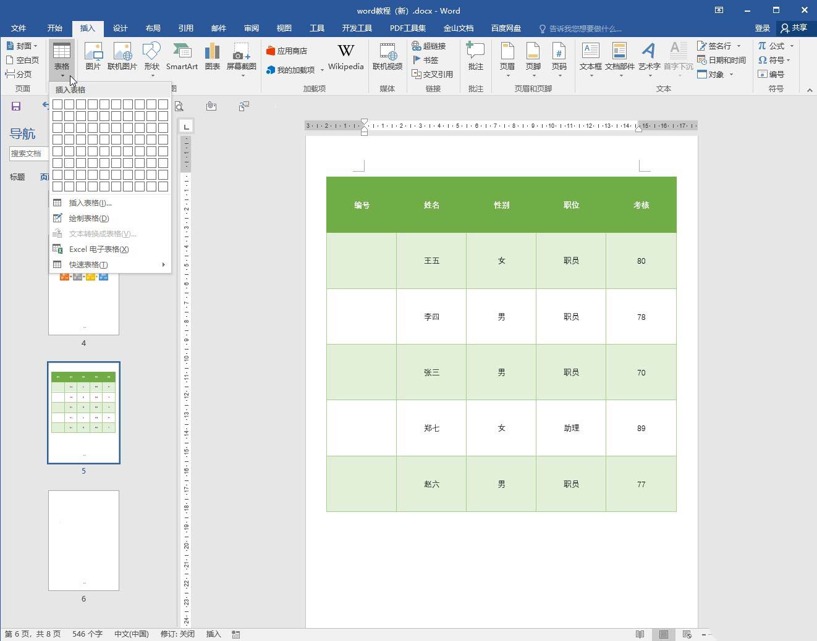The width and height of the screenshot is (817, 641).
Task: Open the 页眉 header dropdown
Action: 507,60
